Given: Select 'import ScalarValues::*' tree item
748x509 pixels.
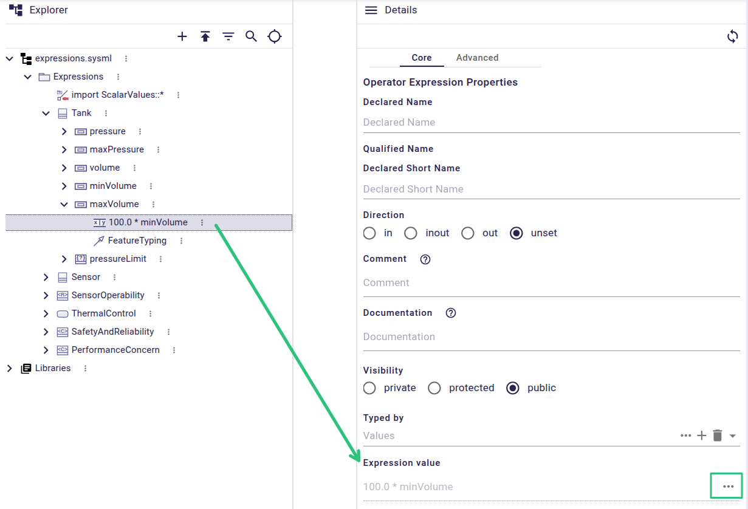Looking at the screenshot, I should tap(118, 95).
